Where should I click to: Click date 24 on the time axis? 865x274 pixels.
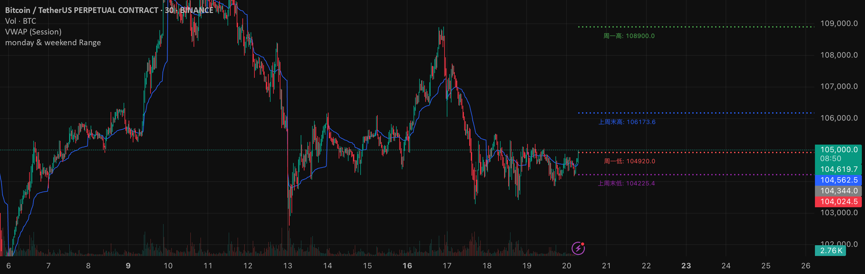726,266
